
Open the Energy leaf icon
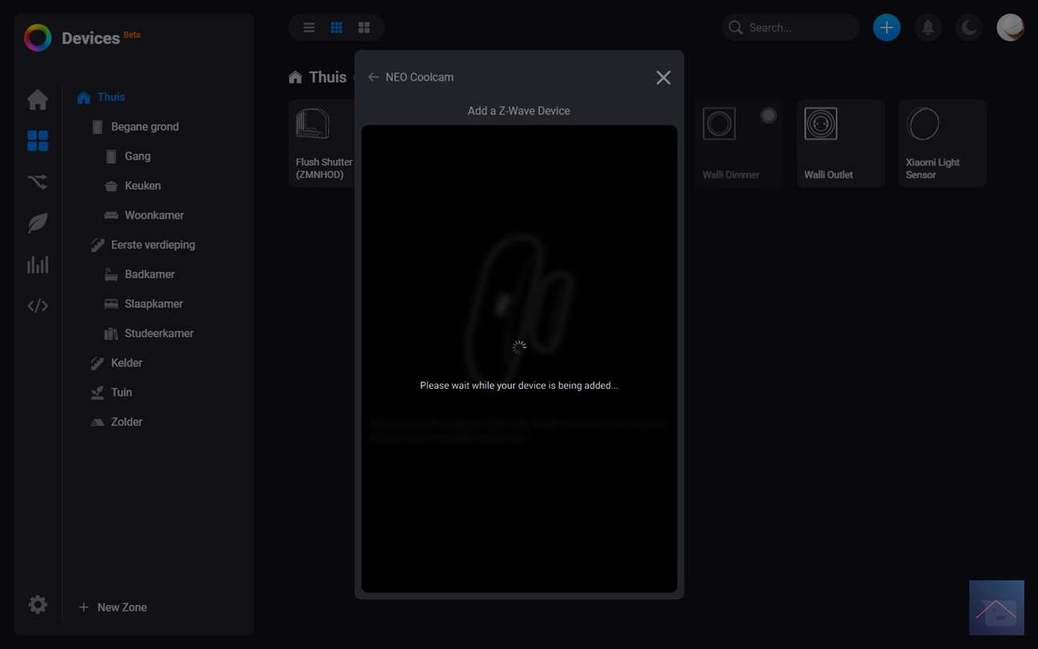(x=38, y=224)
